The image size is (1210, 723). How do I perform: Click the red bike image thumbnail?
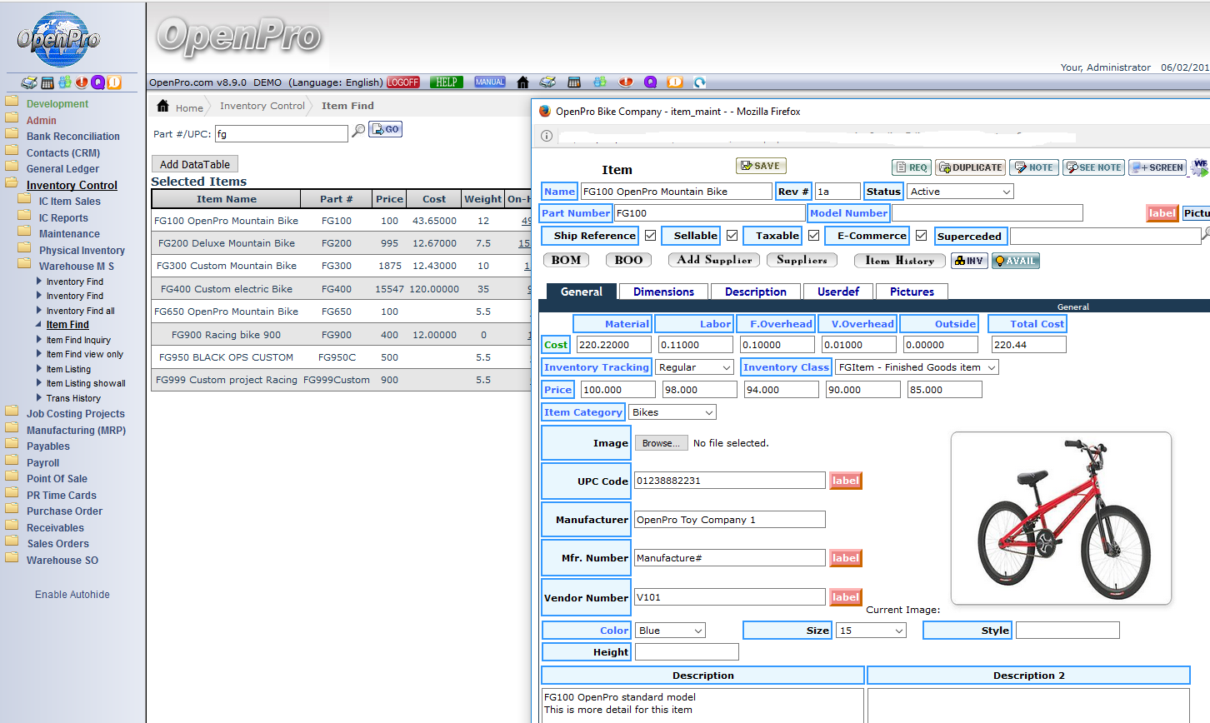[1062, 518]
